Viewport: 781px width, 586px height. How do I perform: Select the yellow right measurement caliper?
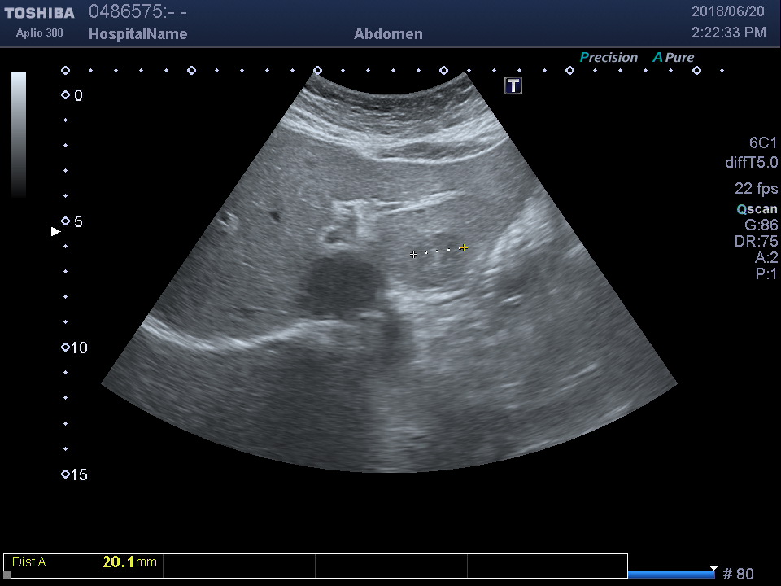coord(464,247)
